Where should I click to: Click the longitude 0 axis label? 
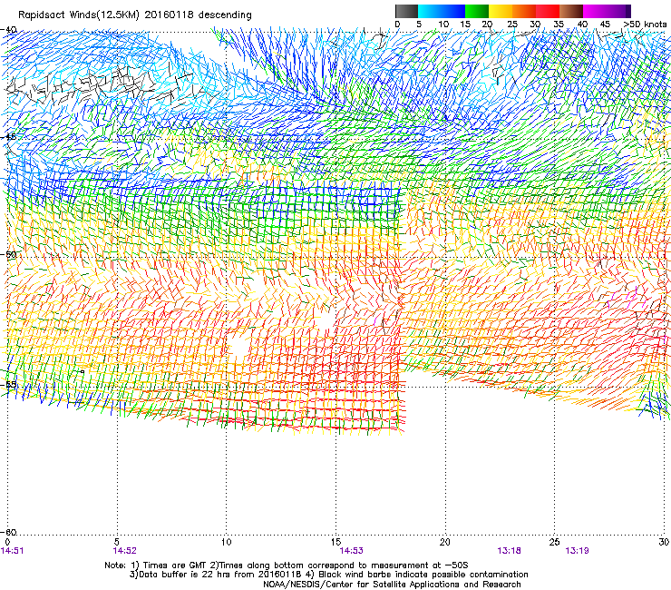(7, 542)
